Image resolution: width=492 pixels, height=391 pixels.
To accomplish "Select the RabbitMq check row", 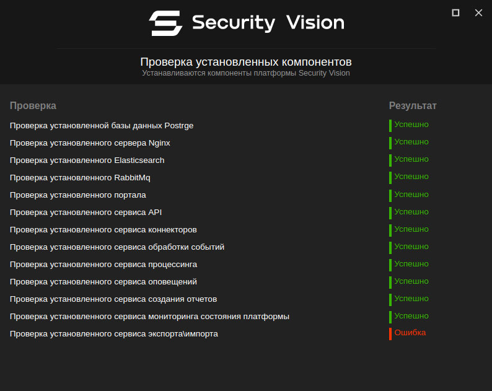I will point(80,178).
